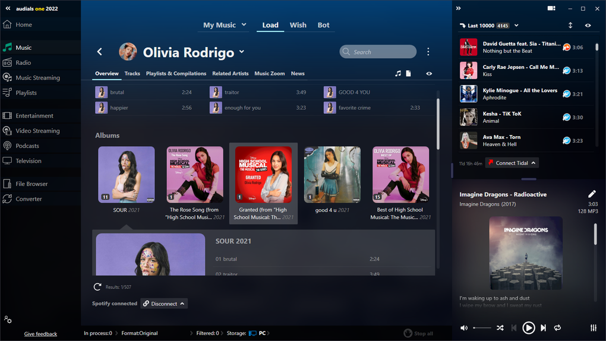Click the source icon on David Guetta track
606x341 pixels.
point(567,48)
